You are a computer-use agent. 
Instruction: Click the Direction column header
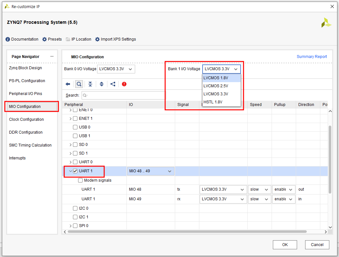[308, 105]
